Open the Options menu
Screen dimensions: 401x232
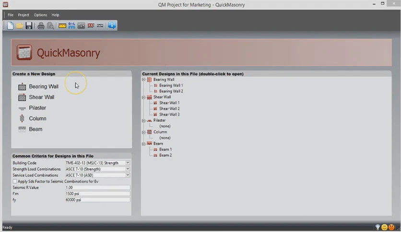40,15
